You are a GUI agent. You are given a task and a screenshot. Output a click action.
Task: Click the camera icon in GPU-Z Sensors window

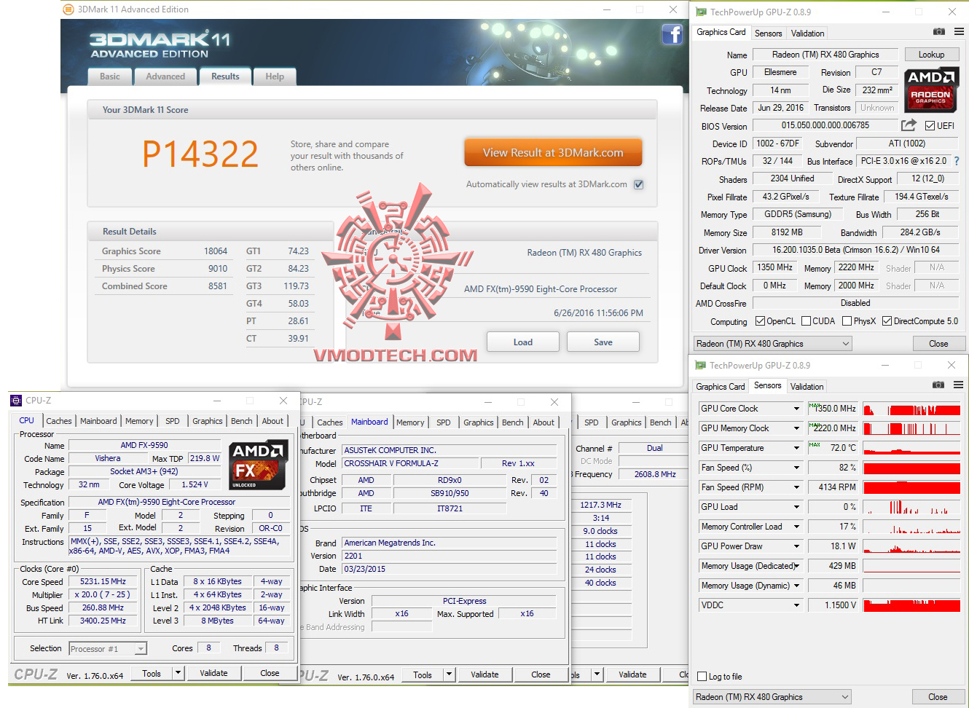pyautogui.click(x=939, y=385)
